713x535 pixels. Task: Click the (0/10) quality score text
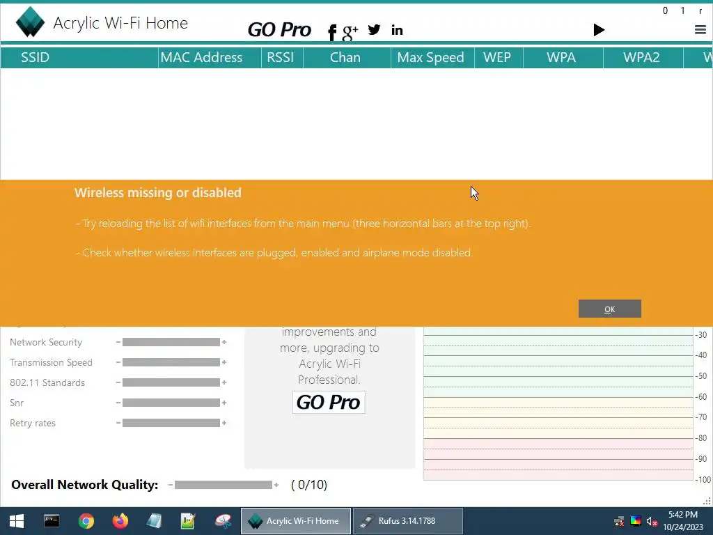309,485
